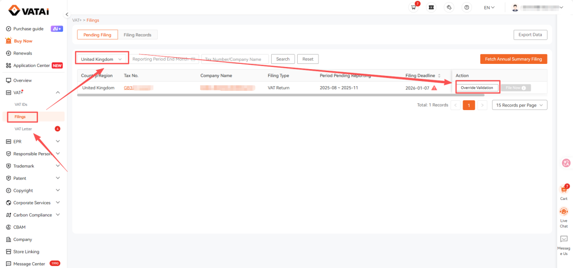Expand the Patent section
Image resolution: width=573 pixels, height=268 pixels.
coord(58,178)
